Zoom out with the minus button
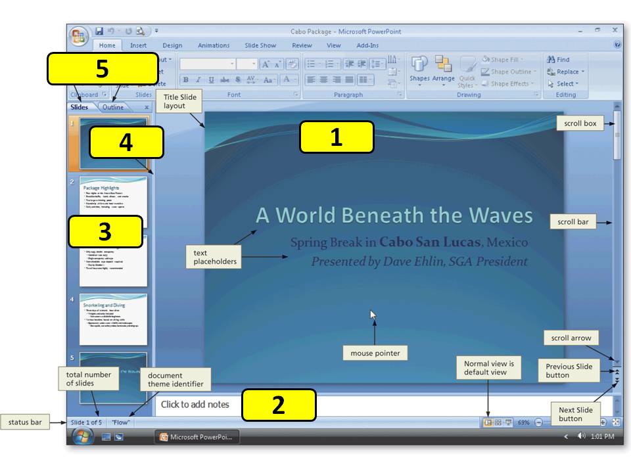This screenshot has height=473, width=631. (538, 422)
